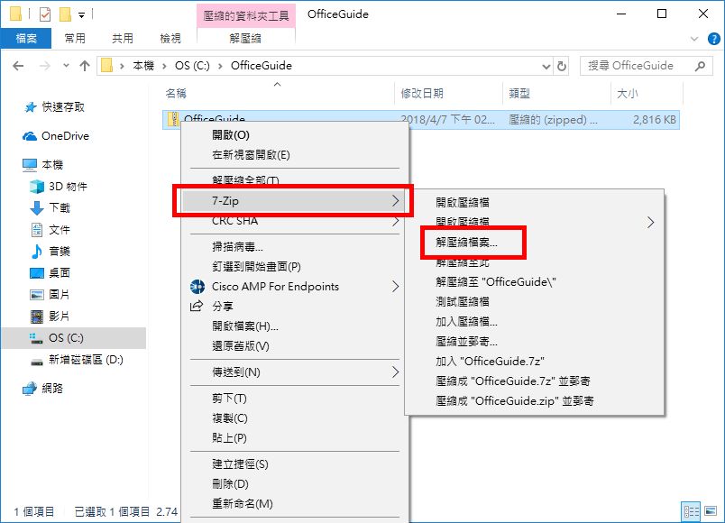Click the 搜尋 OfficeGuide search box
This screenshot has width=725, height=523.
[x=638, y=66]
